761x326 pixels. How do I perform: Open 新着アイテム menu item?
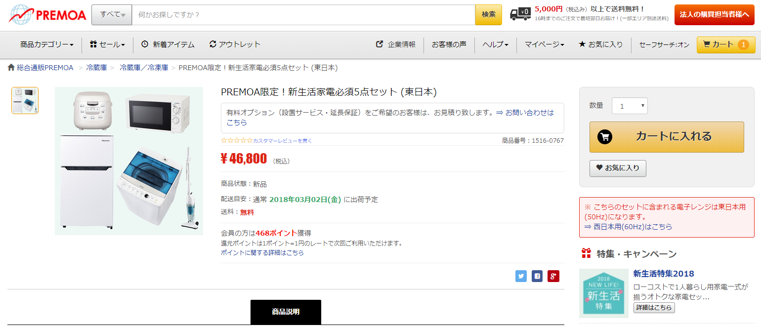[168, 44]
